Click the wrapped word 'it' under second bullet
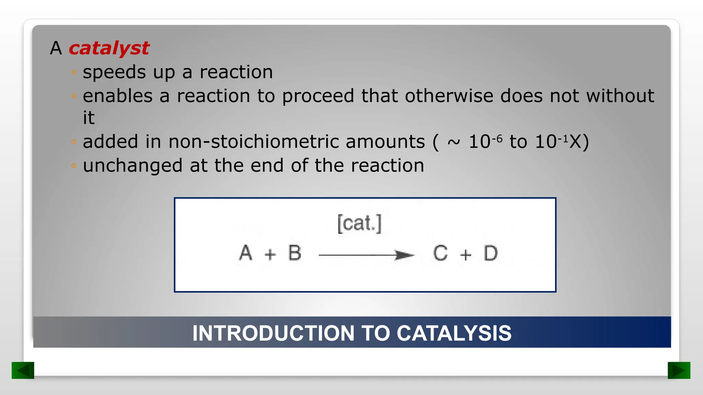Viewport: 703px width, 395px height. pyautogui.click(x=89, y=118)
